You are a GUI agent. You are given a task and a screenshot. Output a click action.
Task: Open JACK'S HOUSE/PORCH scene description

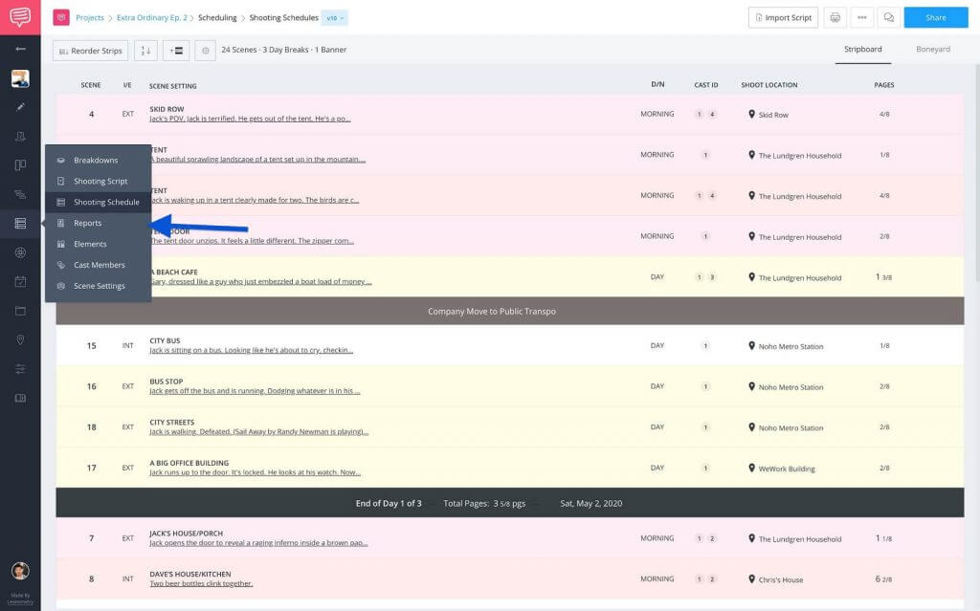pos(258,543)
